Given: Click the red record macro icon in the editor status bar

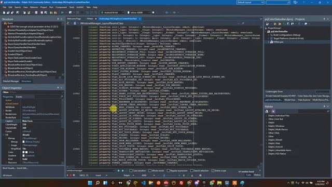Looking at the screenshot, I should pos(71,176).
